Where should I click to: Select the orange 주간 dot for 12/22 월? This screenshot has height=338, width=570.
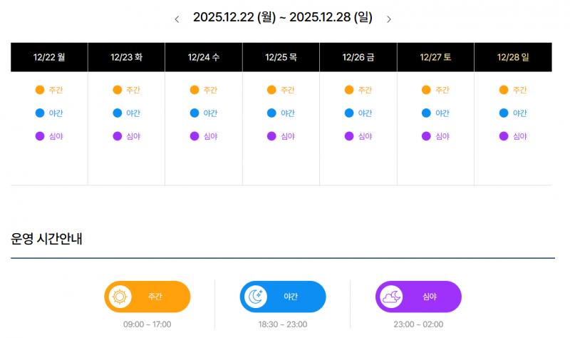[x=40, y=90]
